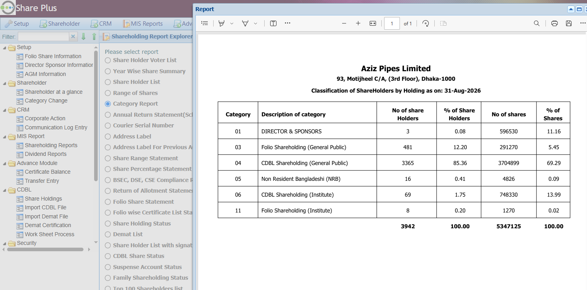
Task: Open the PDF viewer contents list icon
Action: (205, 23)
